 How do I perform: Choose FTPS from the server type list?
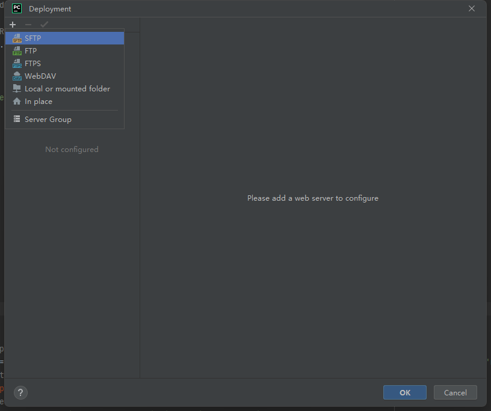[65, 64]
